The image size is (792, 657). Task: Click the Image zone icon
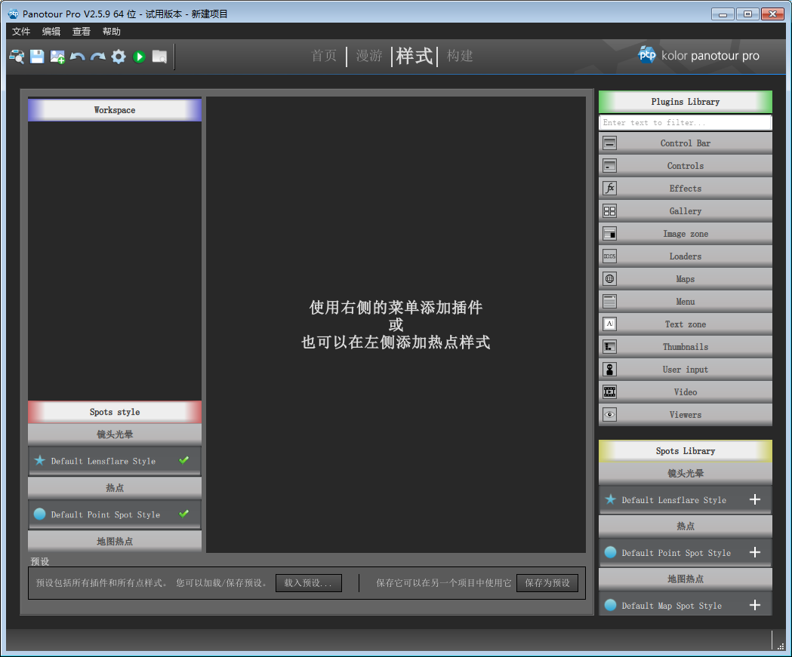[609, 234]
